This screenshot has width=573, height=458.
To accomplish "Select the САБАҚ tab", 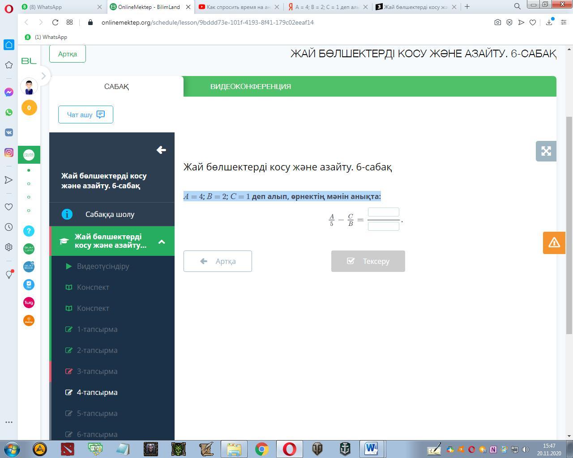I will point(116,86).
